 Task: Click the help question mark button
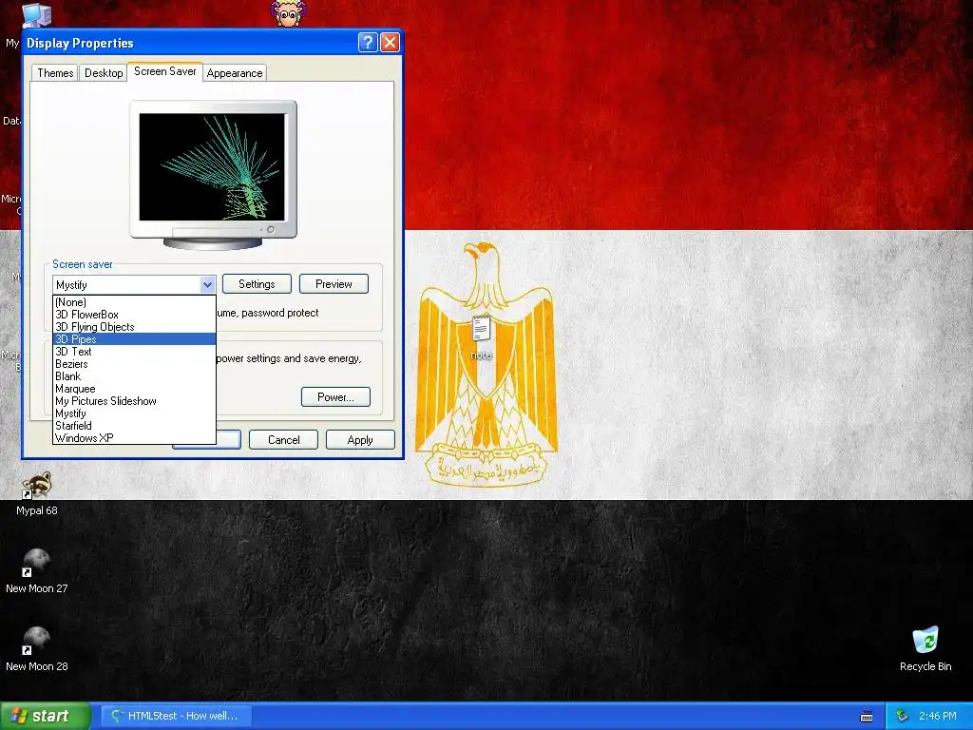click(368, 42)
